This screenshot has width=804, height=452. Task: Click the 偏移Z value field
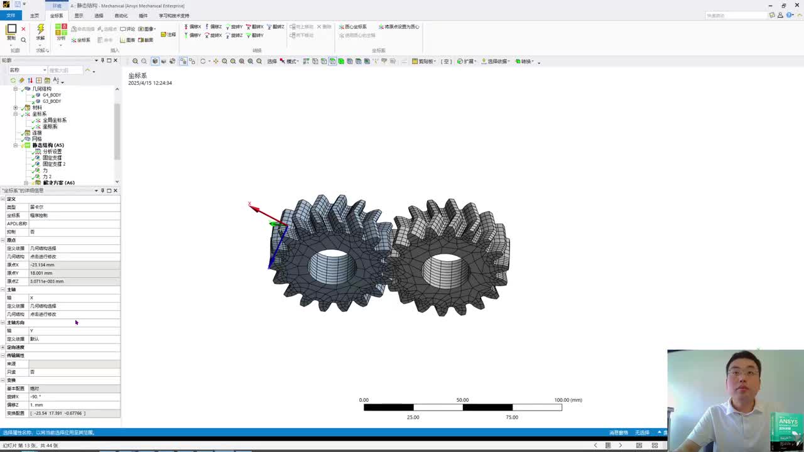tap(74, 405)
